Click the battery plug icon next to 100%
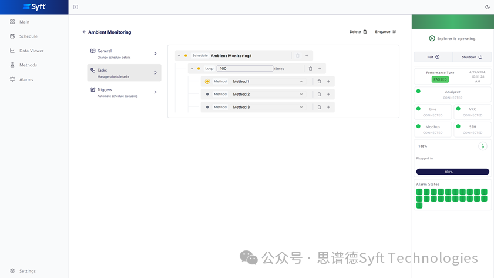This screenshot has height=278, width=494. tap(483, 146)
